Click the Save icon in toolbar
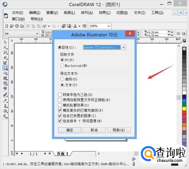Screen dimensions: 189x169 [17, 26]
